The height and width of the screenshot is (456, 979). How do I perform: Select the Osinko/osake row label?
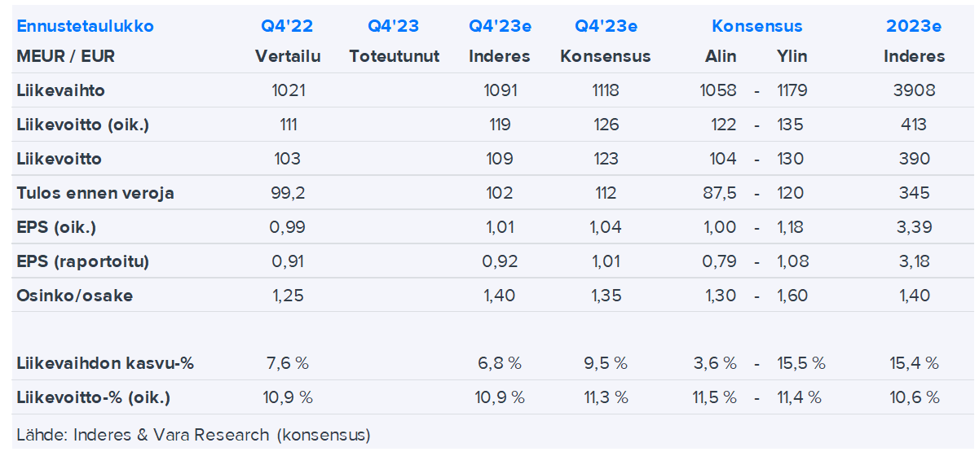[x=74, y=296]
